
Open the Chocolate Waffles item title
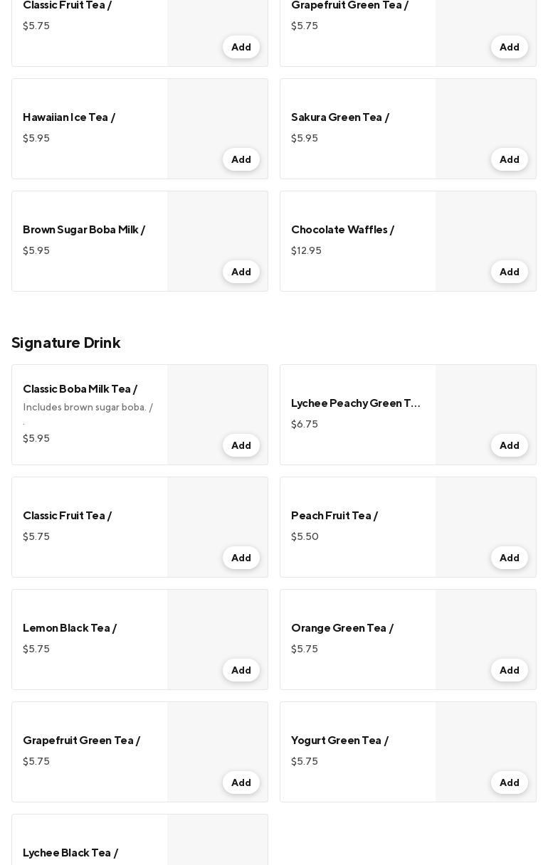pos(342,230)
